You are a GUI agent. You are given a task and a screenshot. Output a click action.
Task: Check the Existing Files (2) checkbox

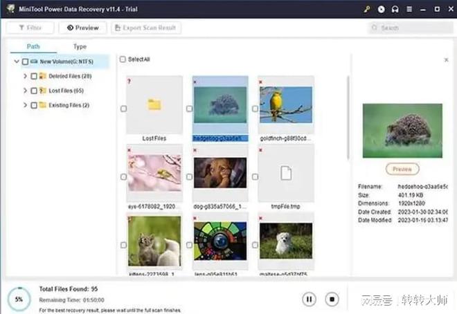click(34, 105)
